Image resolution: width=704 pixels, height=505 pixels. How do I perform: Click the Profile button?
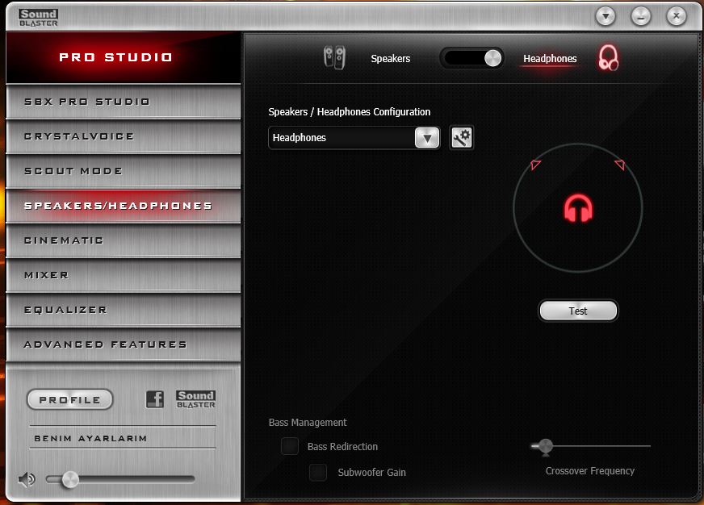coord(69,399)
